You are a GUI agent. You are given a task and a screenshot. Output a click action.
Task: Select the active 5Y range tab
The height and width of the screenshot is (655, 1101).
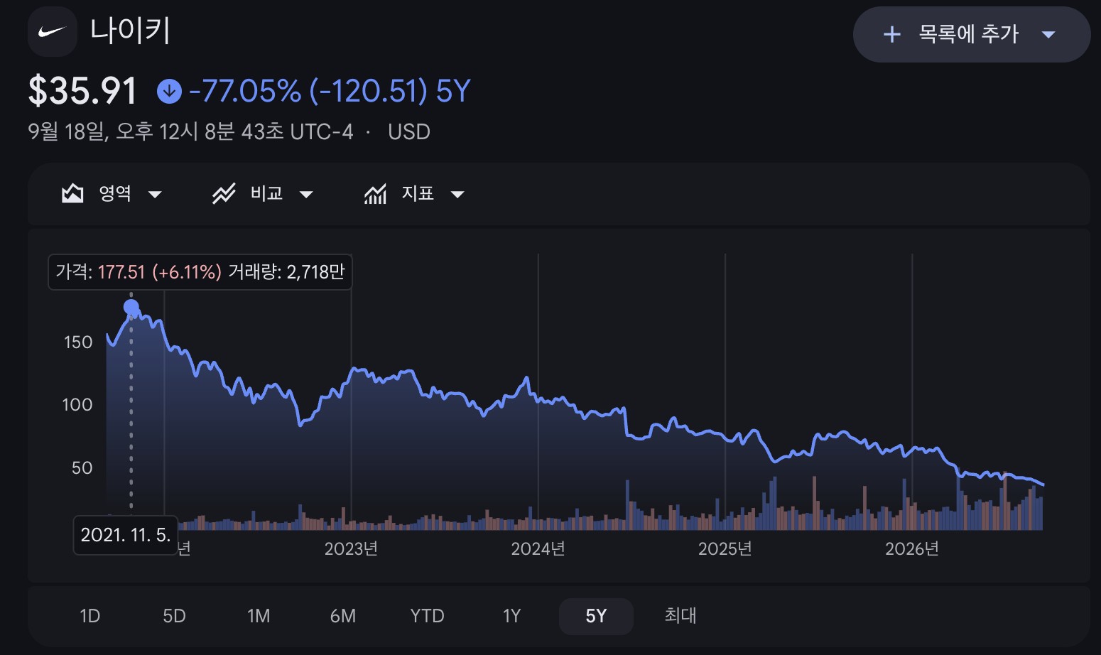596,616
